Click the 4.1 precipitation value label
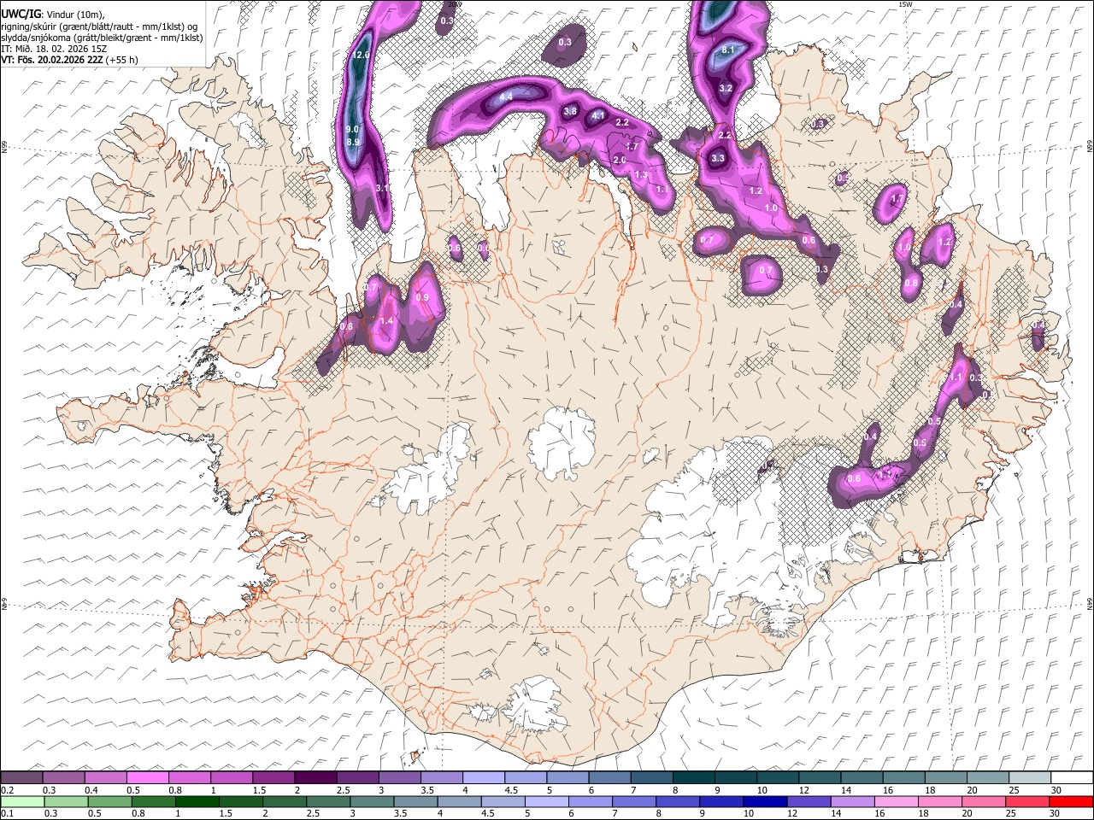The width and height of the screenshot is (1094, 820). tap(599, 115)
